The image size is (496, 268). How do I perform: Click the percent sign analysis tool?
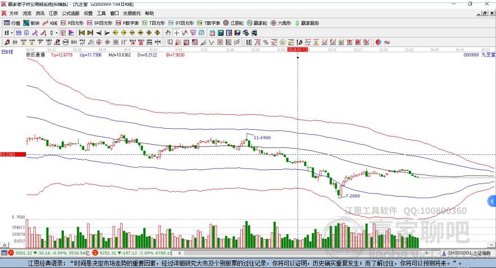pos(266,42)
